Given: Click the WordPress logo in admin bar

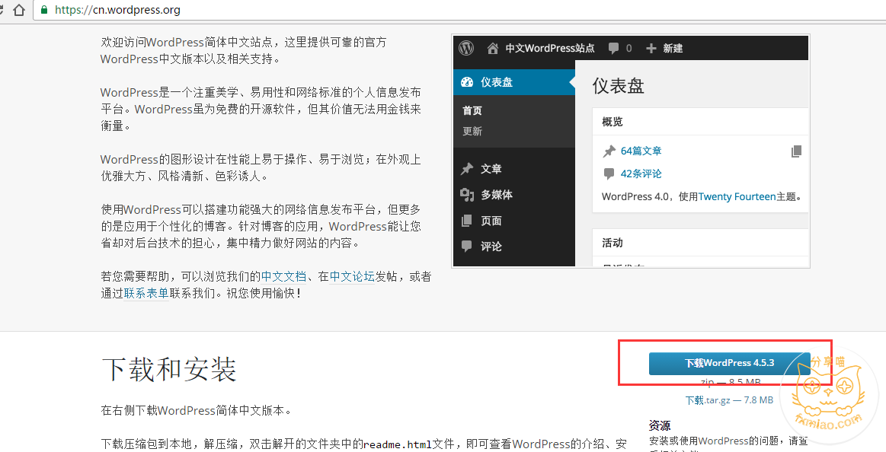Looking at the screenshot, I should pyautogui.click(x=466, y=48).
